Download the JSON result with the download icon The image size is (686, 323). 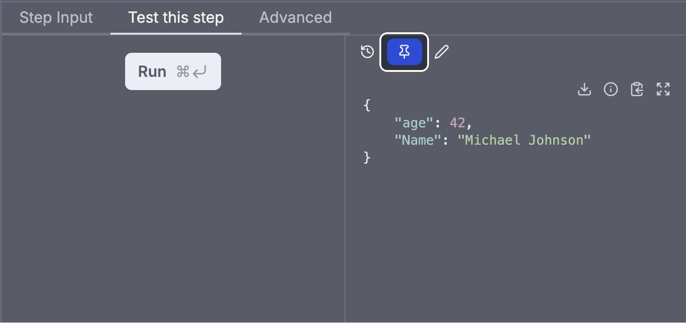[x=584, y=89]
